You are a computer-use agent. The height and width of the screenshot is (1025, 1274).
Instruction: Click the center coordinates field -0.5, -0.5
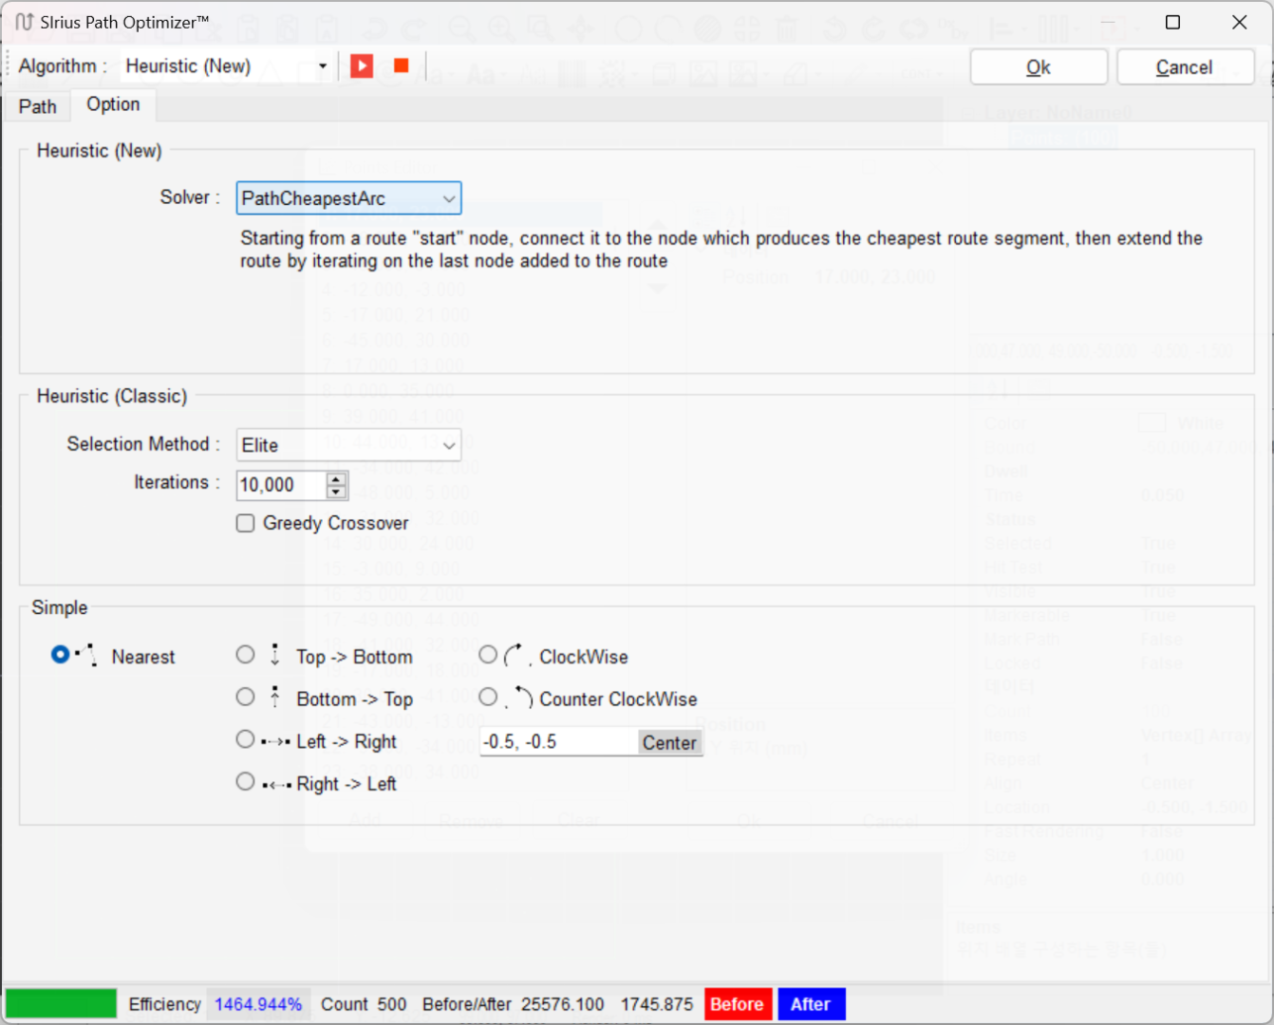click(558, 742)
